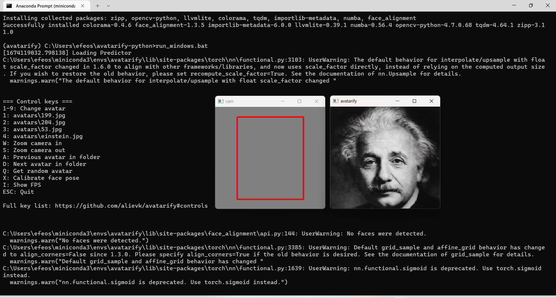Viewport: 556px width, 298px height.
Task: Open a new terminal tab
Action: tap(97, 6)
